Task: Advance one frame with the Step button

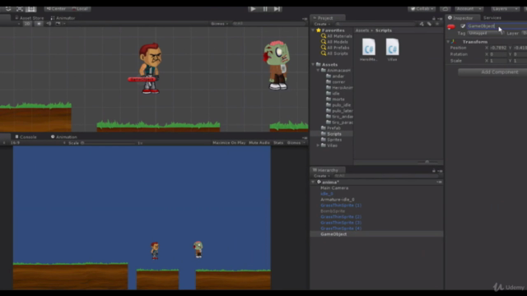Action: (x=277, y=9)
